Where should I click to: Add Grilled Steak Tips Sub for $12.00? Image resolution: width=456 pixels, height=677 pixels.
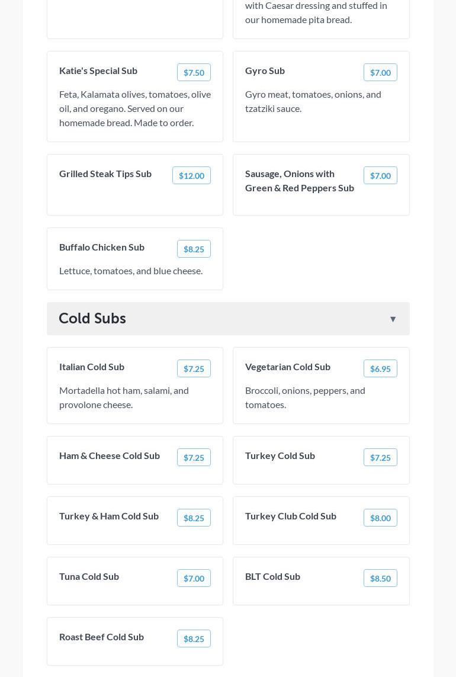[191, 175]
